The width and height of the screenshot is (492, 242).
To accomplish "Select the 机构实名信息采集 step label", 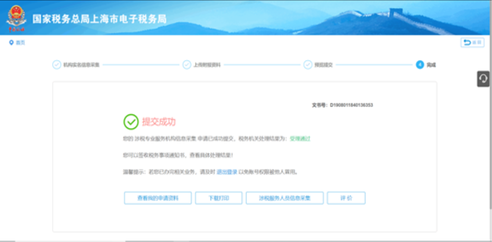I will 81,64.
